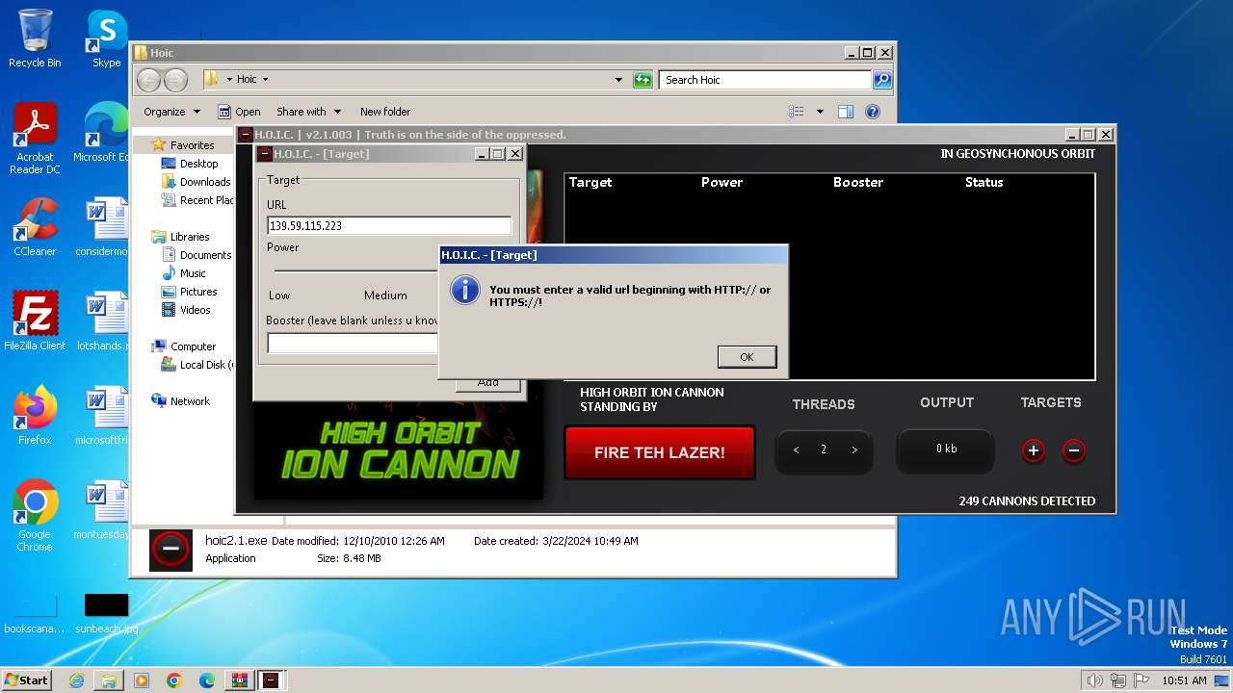Click the 249 CANNONS DETECTED text

click(1027, 500)
